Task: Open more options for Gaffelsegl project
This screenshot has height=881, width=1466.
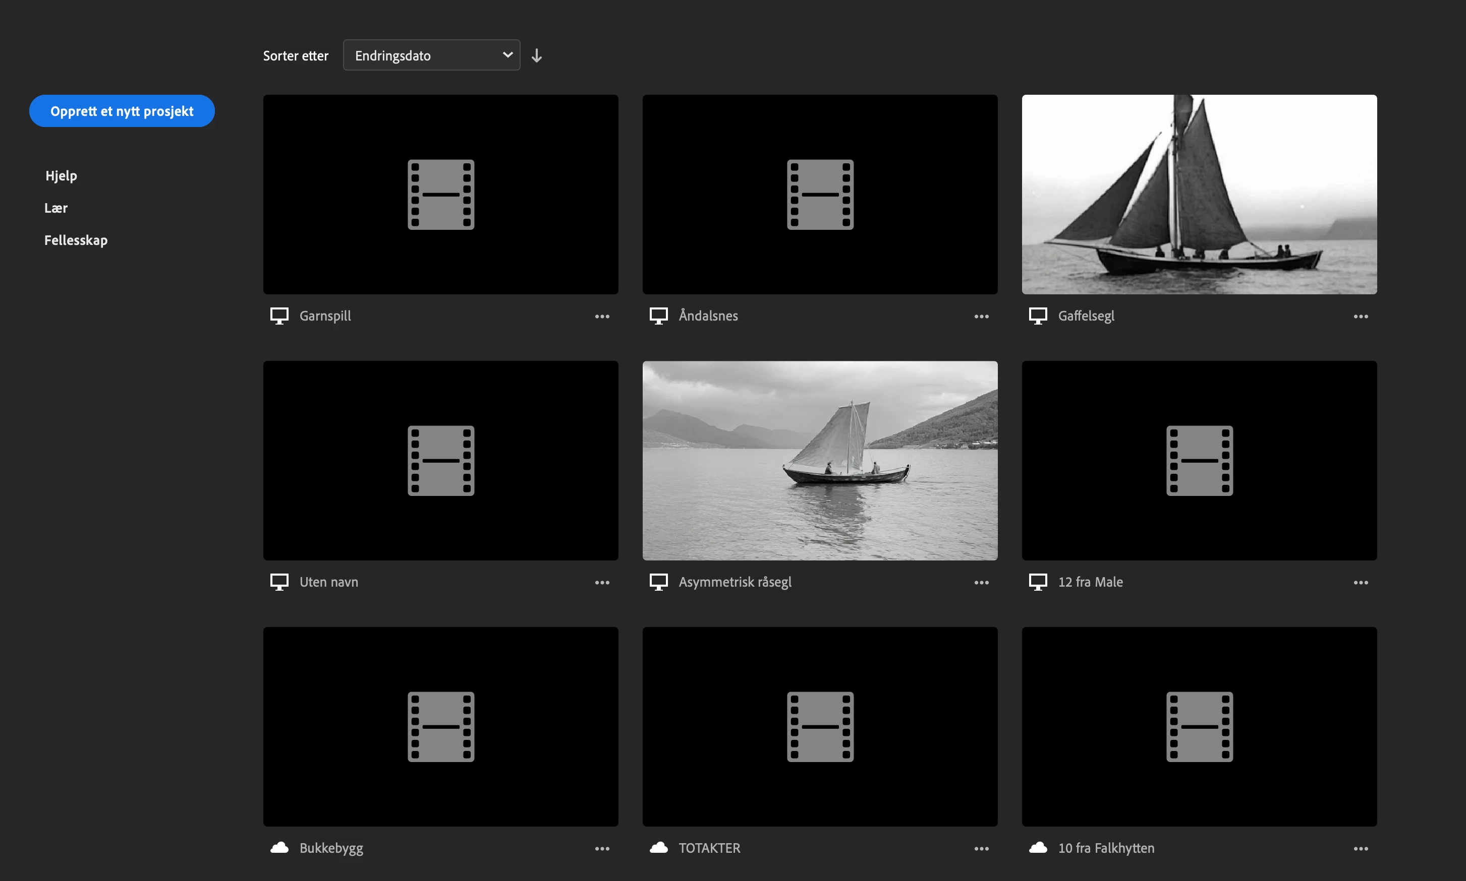Action: tap(1360, 317)
